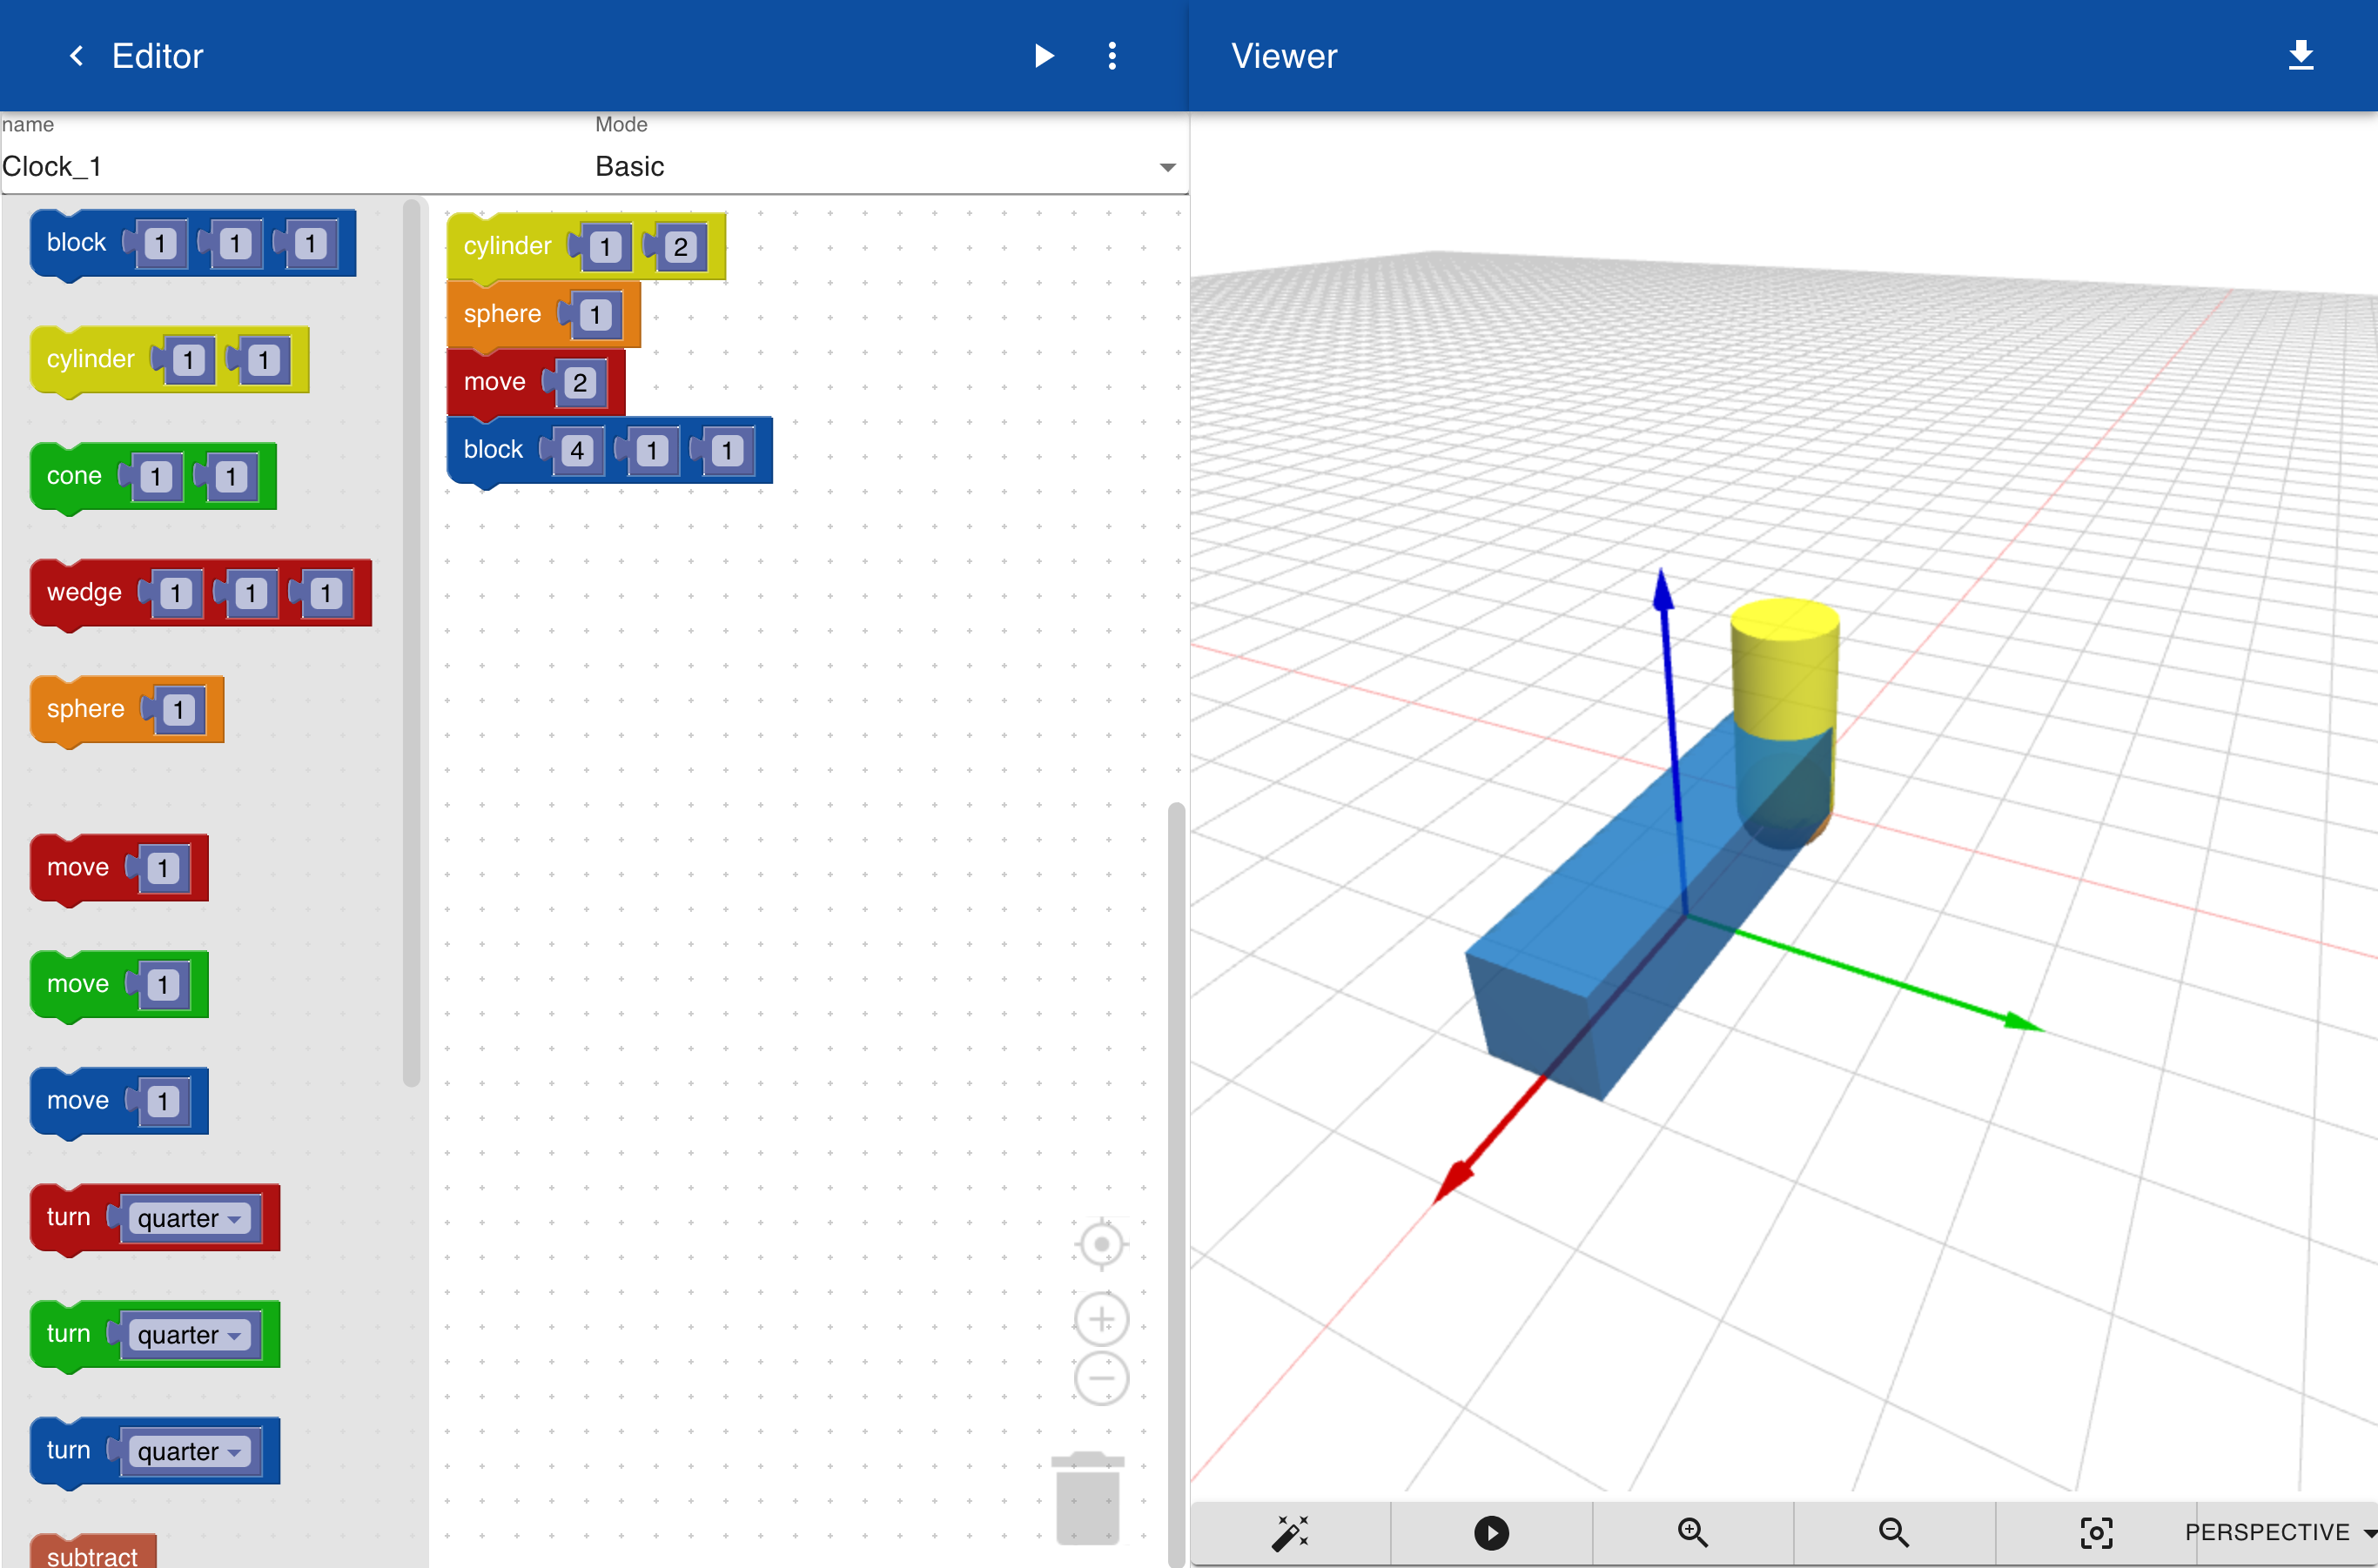
Task: Edit the name field containing Clock_1
Action: click(295, 166)
